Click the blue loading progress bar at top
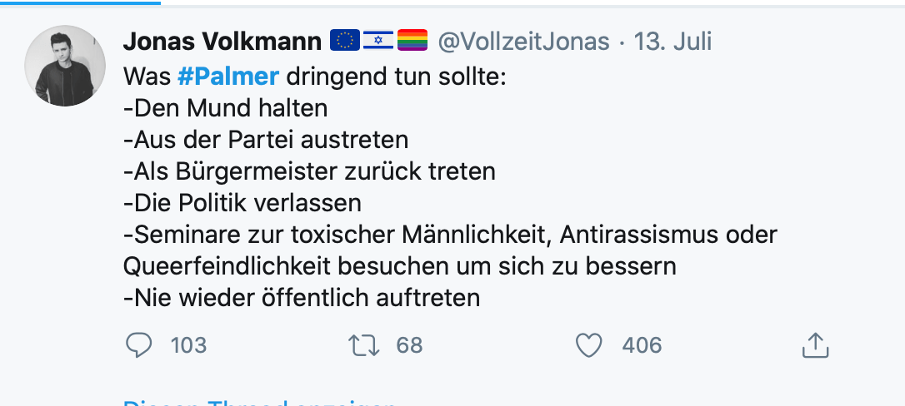This screenshot has height=406, width=905. 80,2
